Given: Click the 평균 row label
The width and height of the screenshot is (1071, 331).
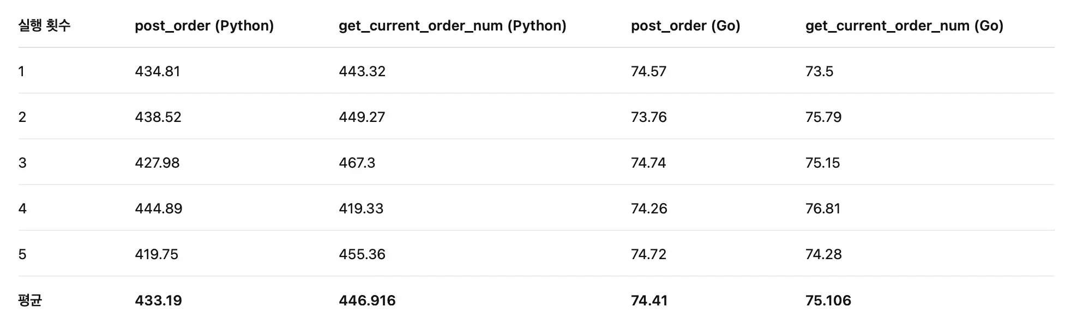Looking at the screenshot, I should coord(30,301).
